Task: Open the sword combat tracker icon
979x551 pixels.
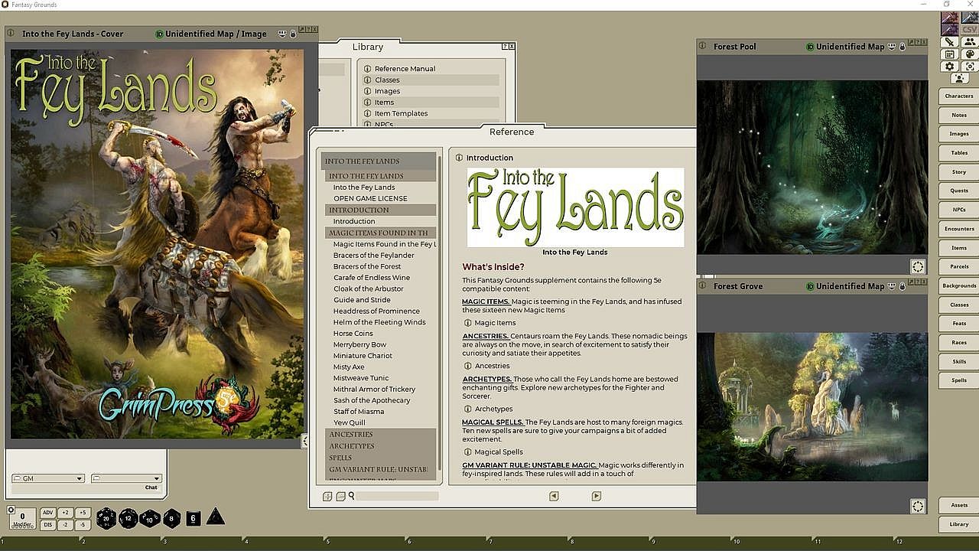Action: (x=950, y=42)
